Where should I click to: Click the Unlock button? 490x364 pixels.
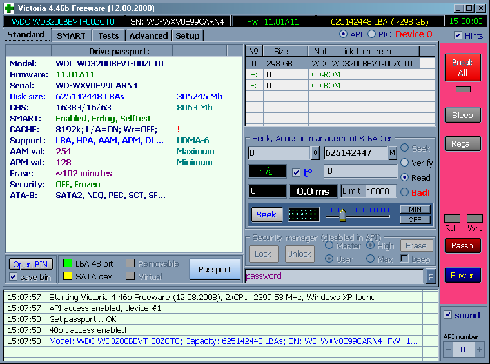click(299, 254)
